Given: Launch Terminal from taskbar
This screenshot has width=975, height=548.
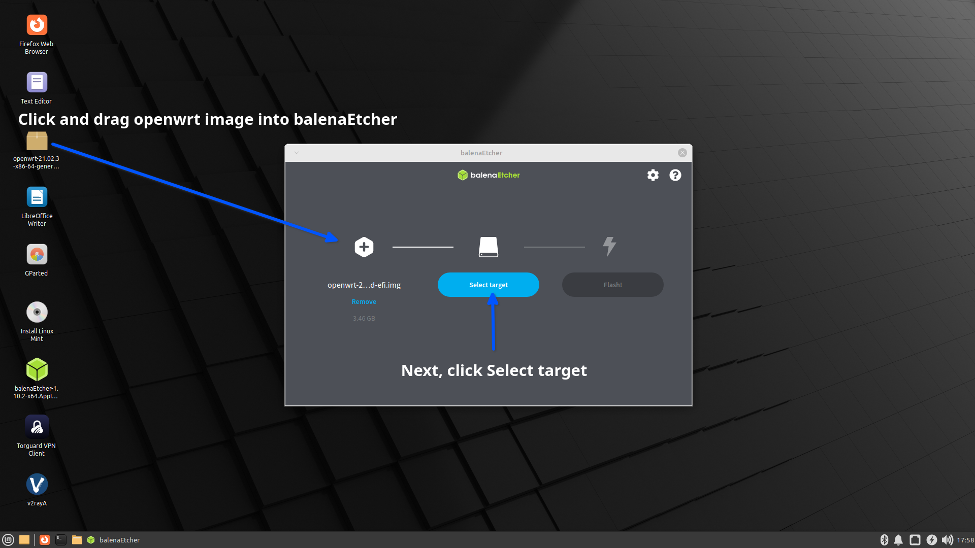Looking at the screenshot, I should tap(61, 540).
